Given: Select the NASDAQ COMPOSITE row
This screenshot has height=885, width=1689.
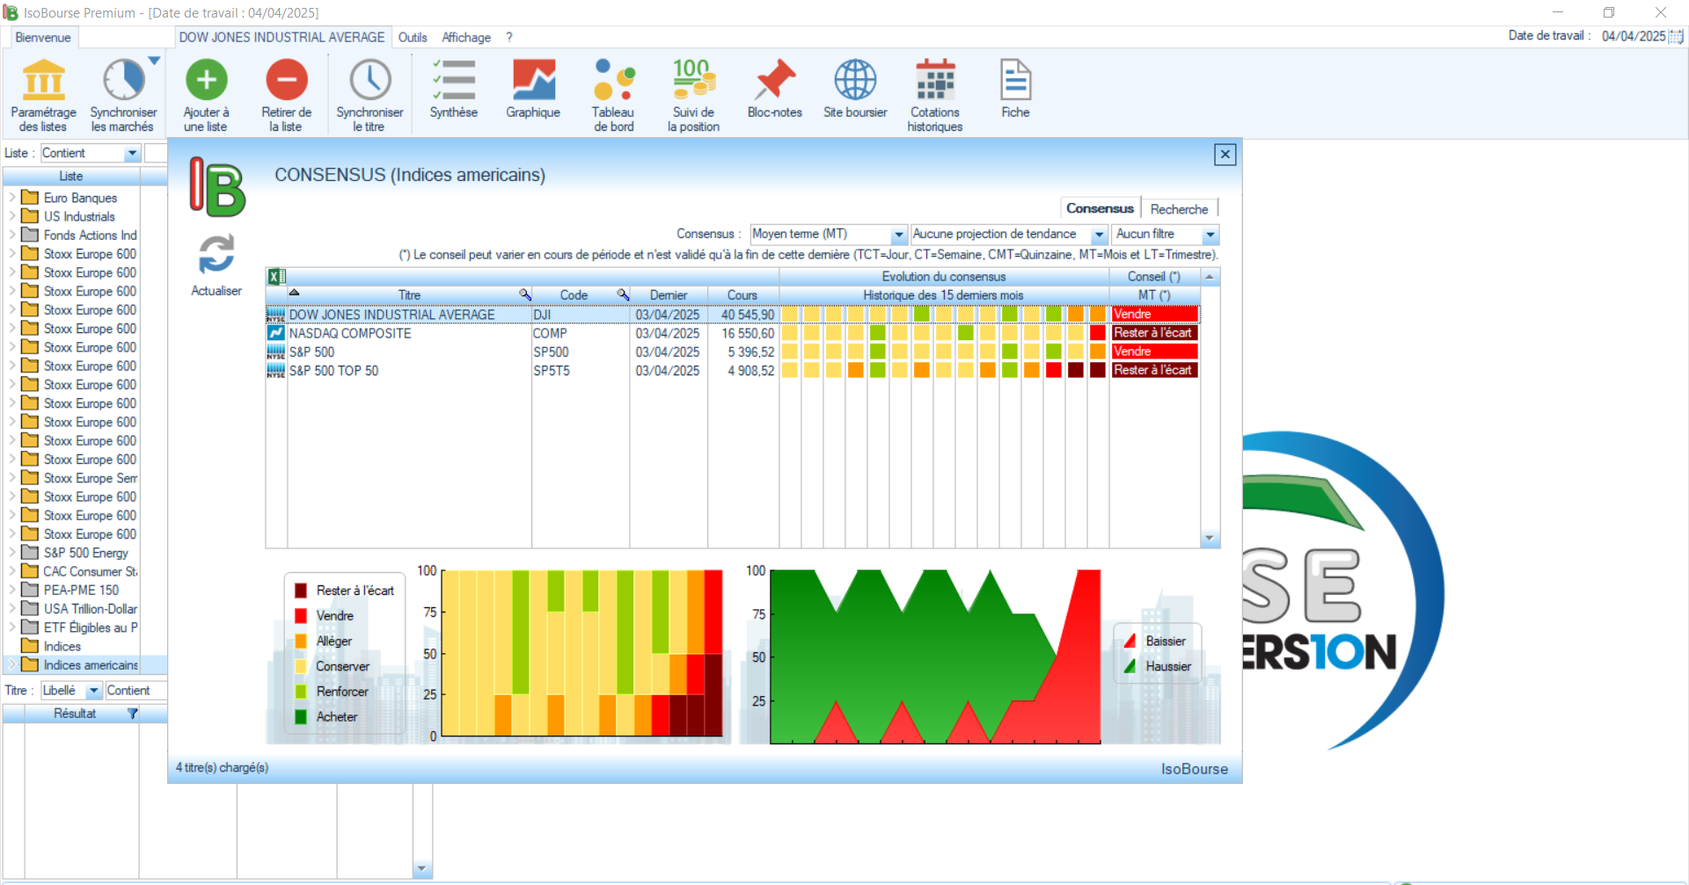Looking at the screenshot, I should (x=350, y=333).
